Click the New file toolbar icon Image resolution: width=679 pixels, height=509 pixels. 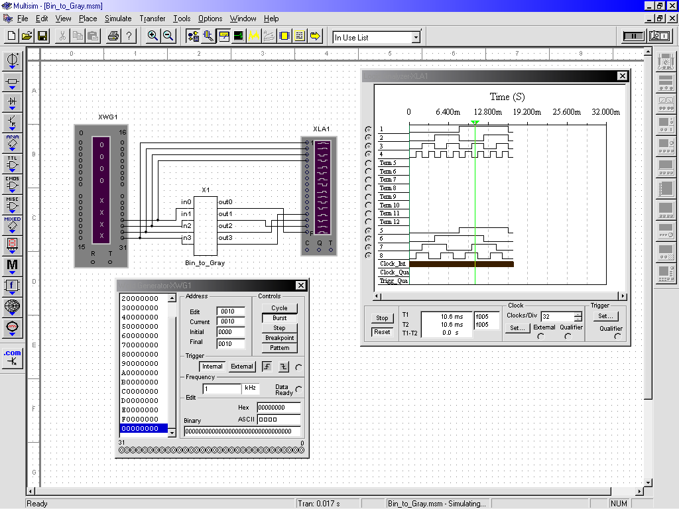pyautogui.click(x=12, y=36)
